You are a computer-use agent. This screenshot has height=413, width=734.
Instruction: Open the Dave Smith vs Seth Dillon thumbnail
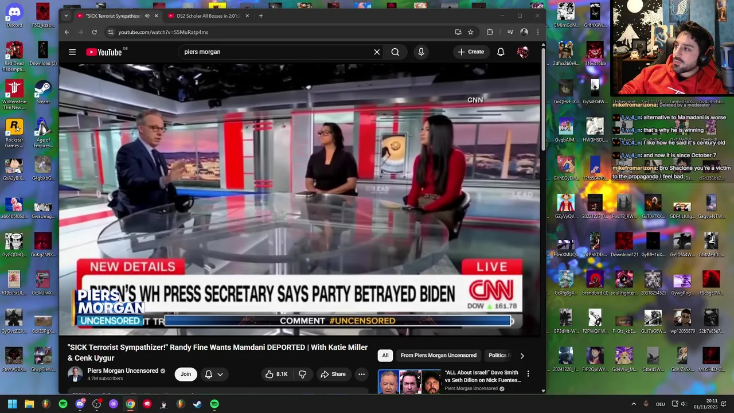coord(409,381)
